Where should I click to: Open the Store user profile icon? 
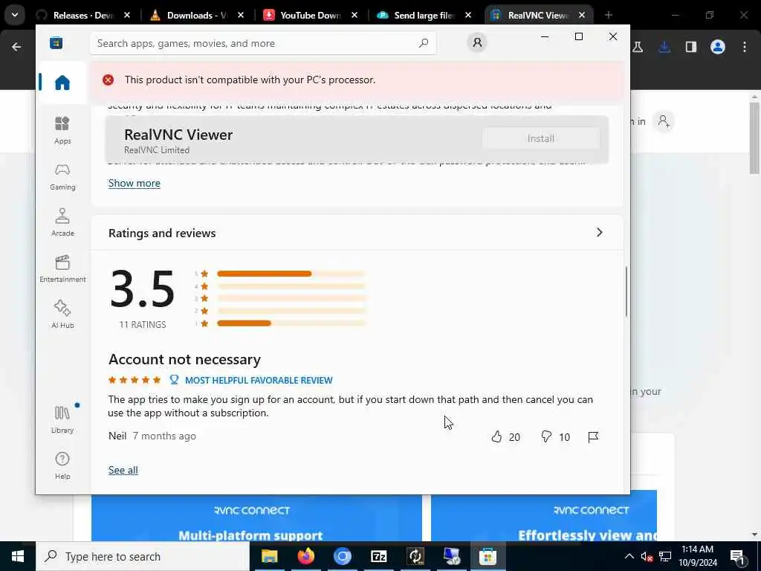[477, 42]
